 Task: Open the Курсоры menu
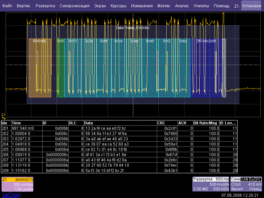118,6
